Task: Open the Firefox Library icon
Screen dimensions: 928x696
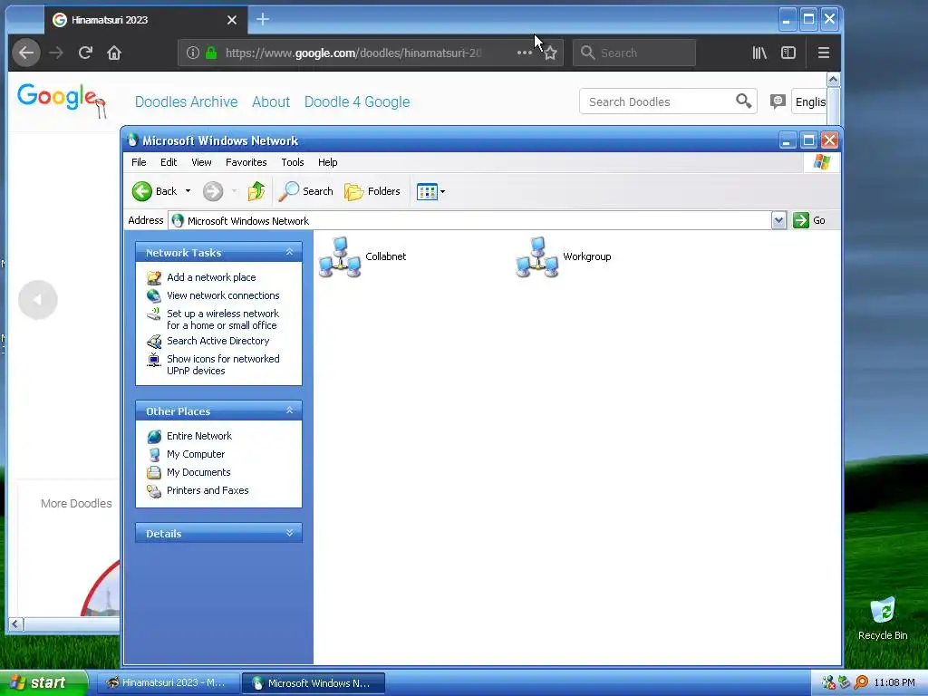Action: [x=759, y=53]
